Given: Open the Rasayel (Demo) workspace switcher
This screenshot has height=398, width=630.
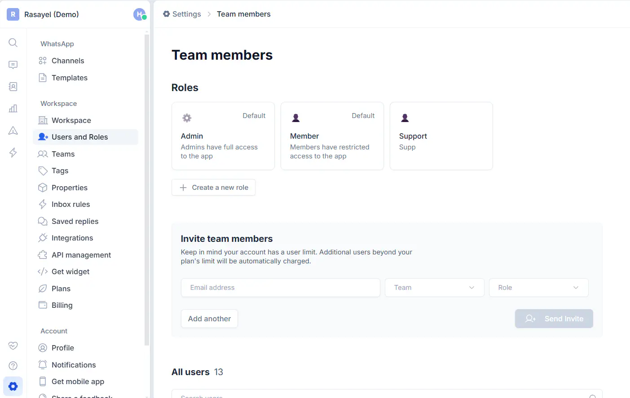Looking at the screenshot, I should click(51, 14).
